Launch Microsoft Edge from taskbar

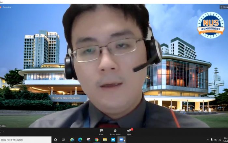[80, 140]
